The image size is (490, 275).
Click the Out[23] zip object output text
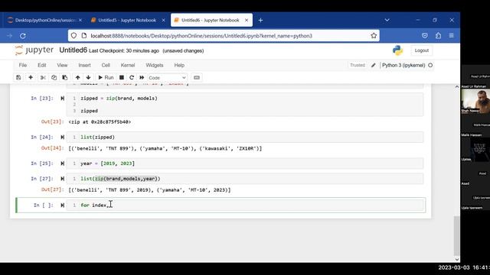(100, 122)
